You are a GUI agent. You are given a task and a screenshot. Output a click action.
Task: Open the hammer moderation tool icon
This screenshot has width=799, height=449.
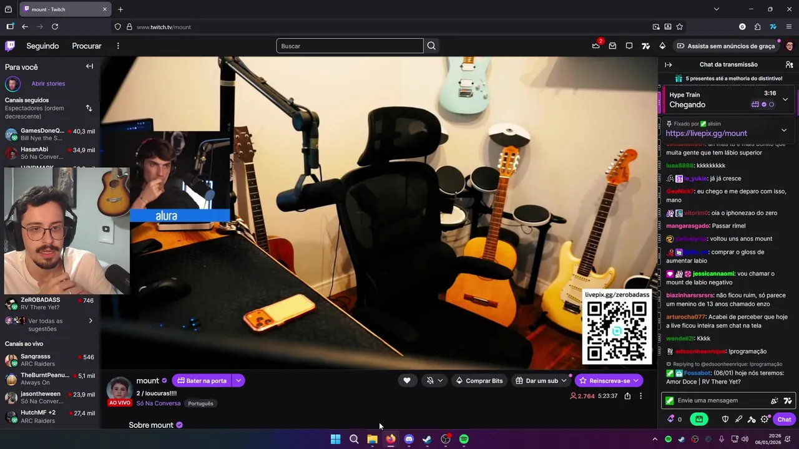752,419
